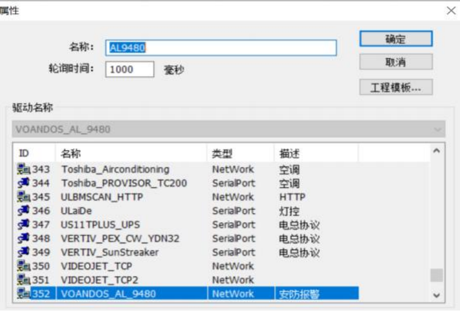Click network icon of row 352
Screen dimensions: 460x311
click(24, 293)
